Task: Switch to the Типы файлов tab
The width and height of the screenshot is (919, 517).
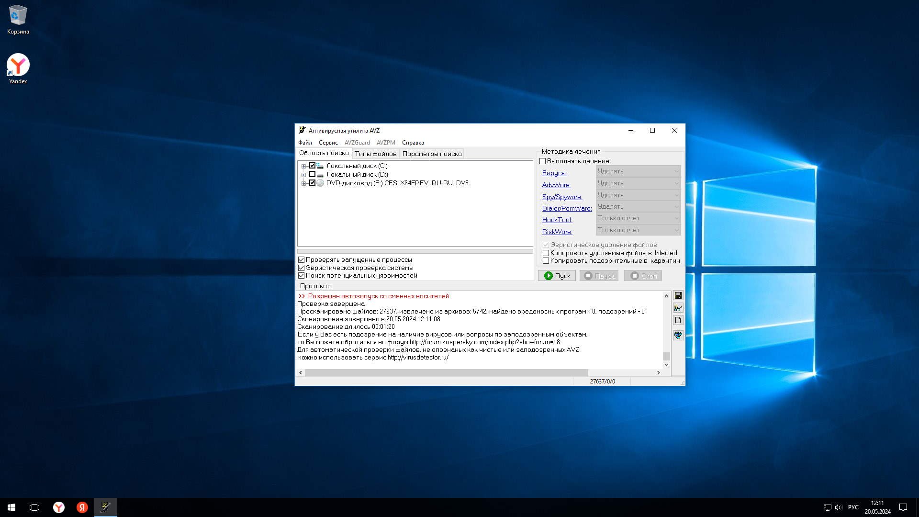Action: (375, 154)
